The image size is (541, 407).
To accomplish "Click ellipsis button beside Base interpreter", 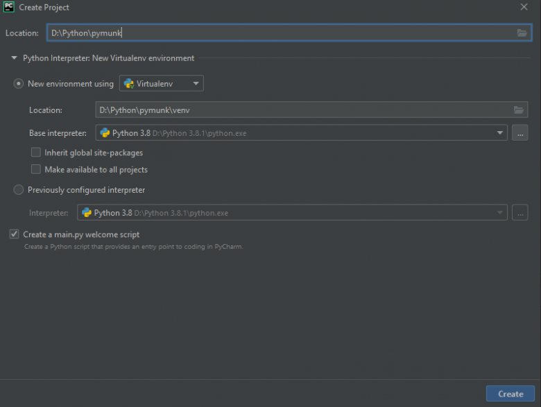I will coord(520,133).
